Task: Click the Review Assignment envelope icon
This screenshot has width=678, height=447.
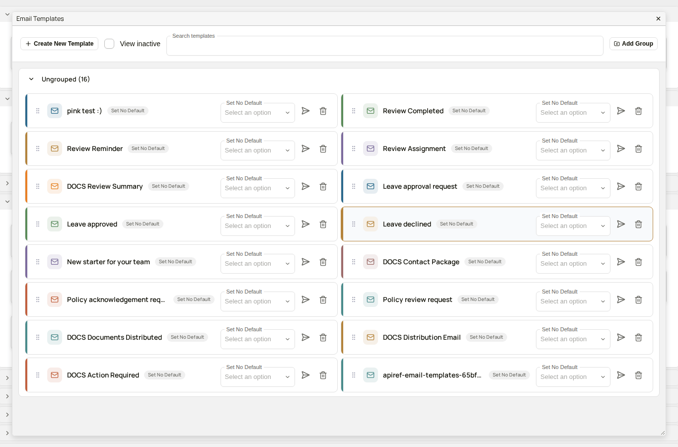Action: (371, 149)
